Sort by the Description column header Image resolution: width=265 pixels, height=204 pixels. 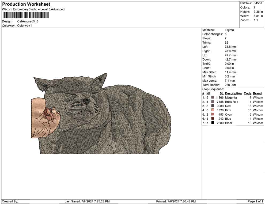coord(233,93)
